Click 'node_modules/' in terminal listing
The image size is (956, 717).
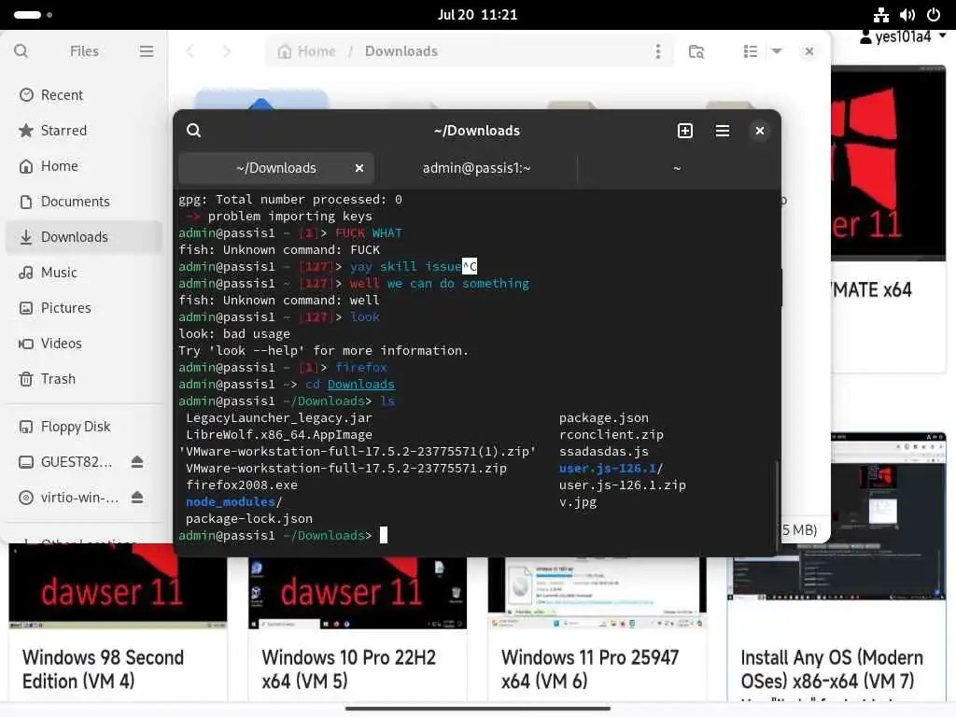[234, 501]
